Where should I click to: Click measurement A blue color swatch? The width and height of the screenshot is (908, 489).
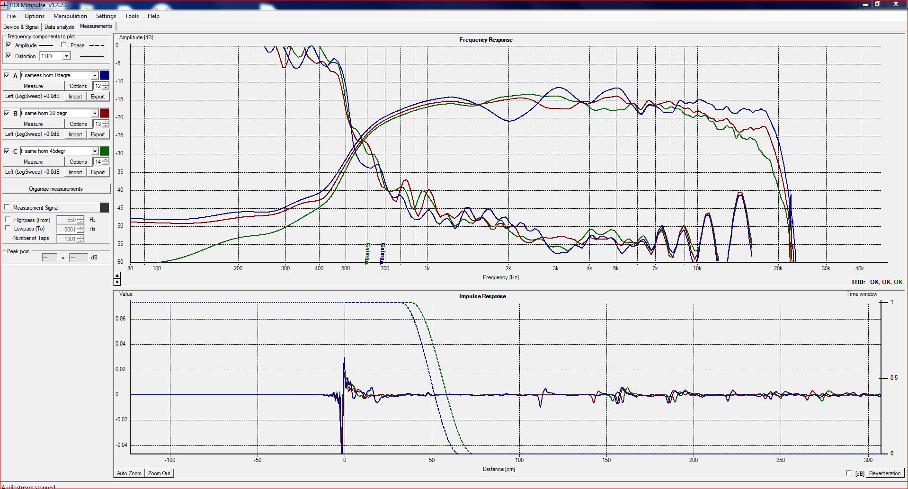click(x=105, y=75)
